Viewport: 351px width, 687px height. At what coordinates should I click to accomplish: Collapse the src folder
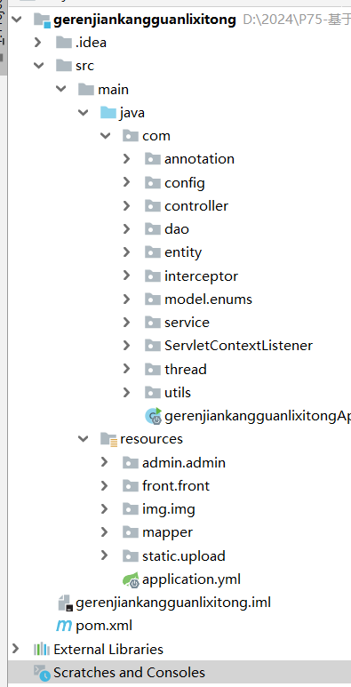pos(39,66)
